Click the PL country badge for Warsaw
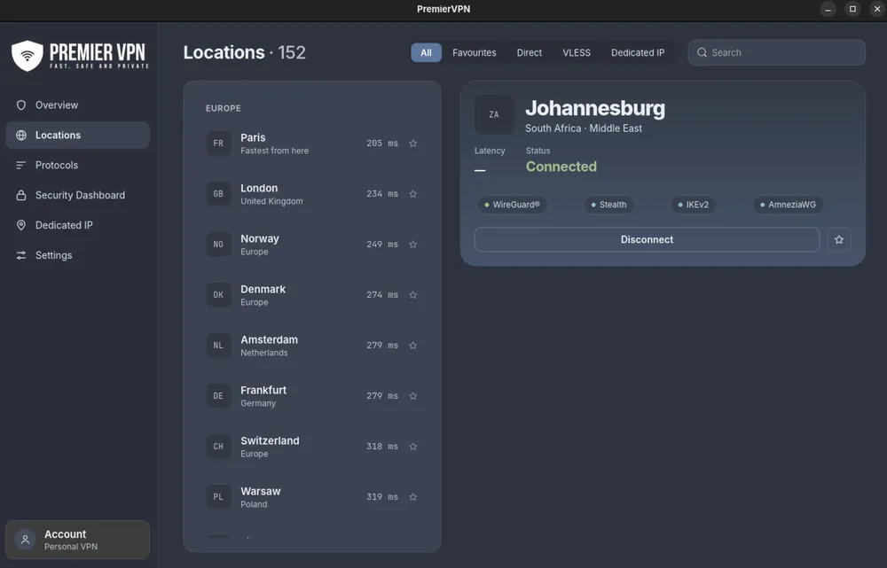The image size is (887, 568). 218,497
